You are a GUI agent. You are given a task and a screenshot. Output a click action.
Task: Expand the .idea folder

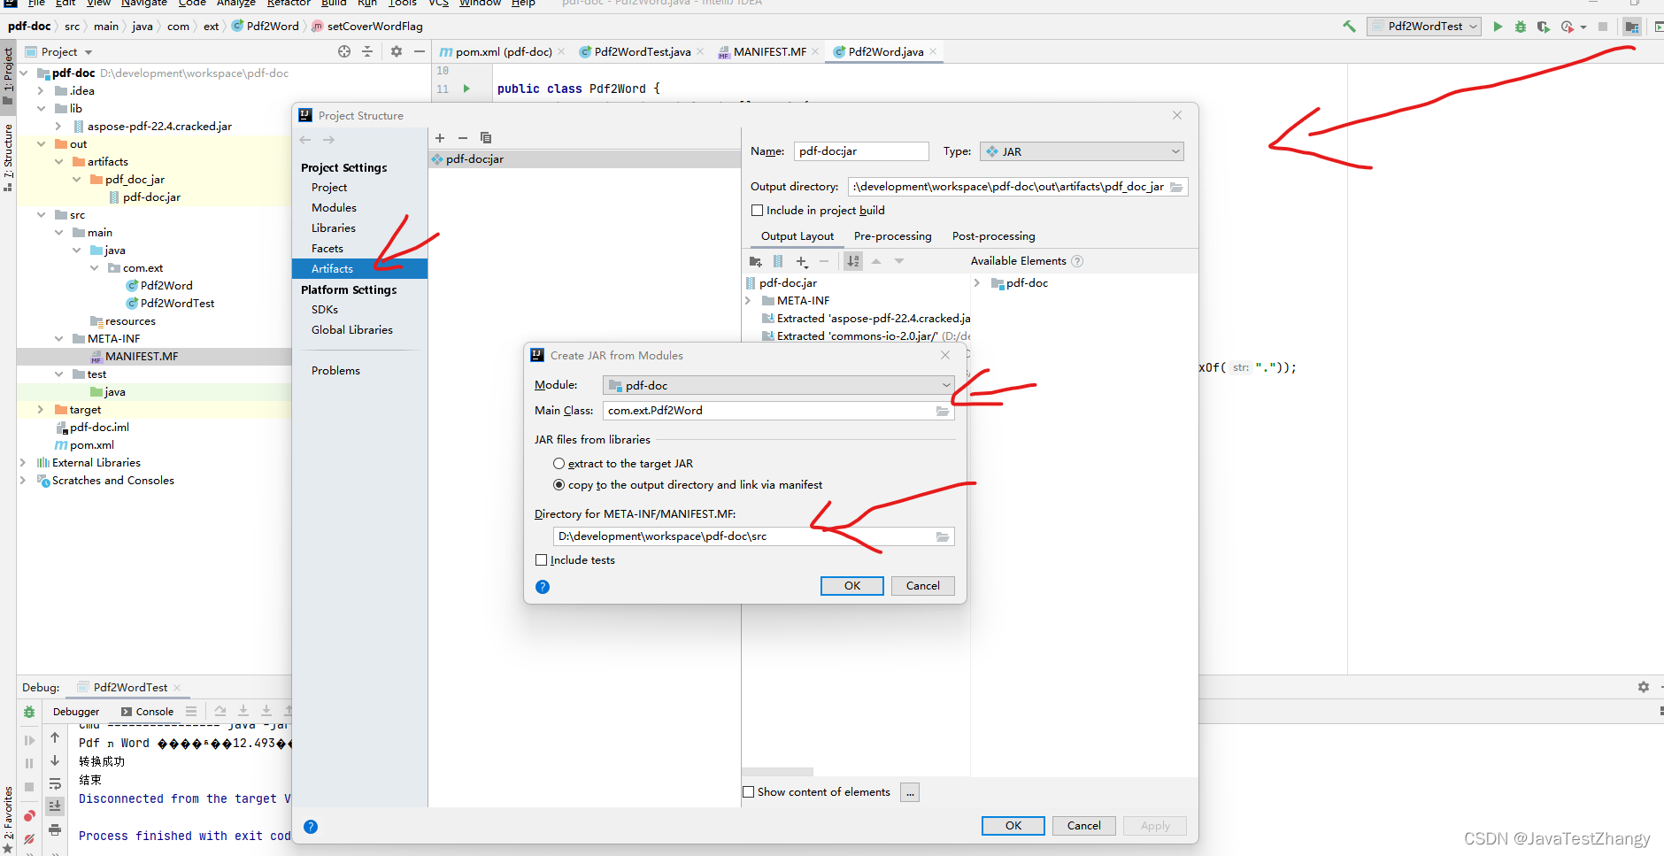(41, 91)
